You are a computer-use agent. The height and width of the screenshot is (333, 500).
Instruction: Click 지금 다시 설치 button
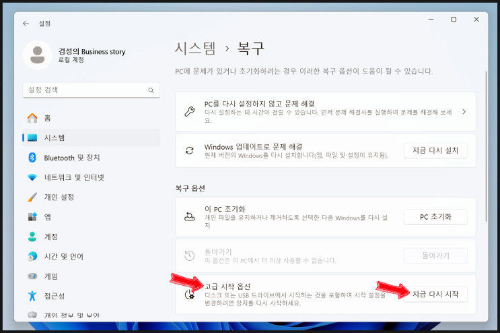pyautogui.click(x=435, y=150)
